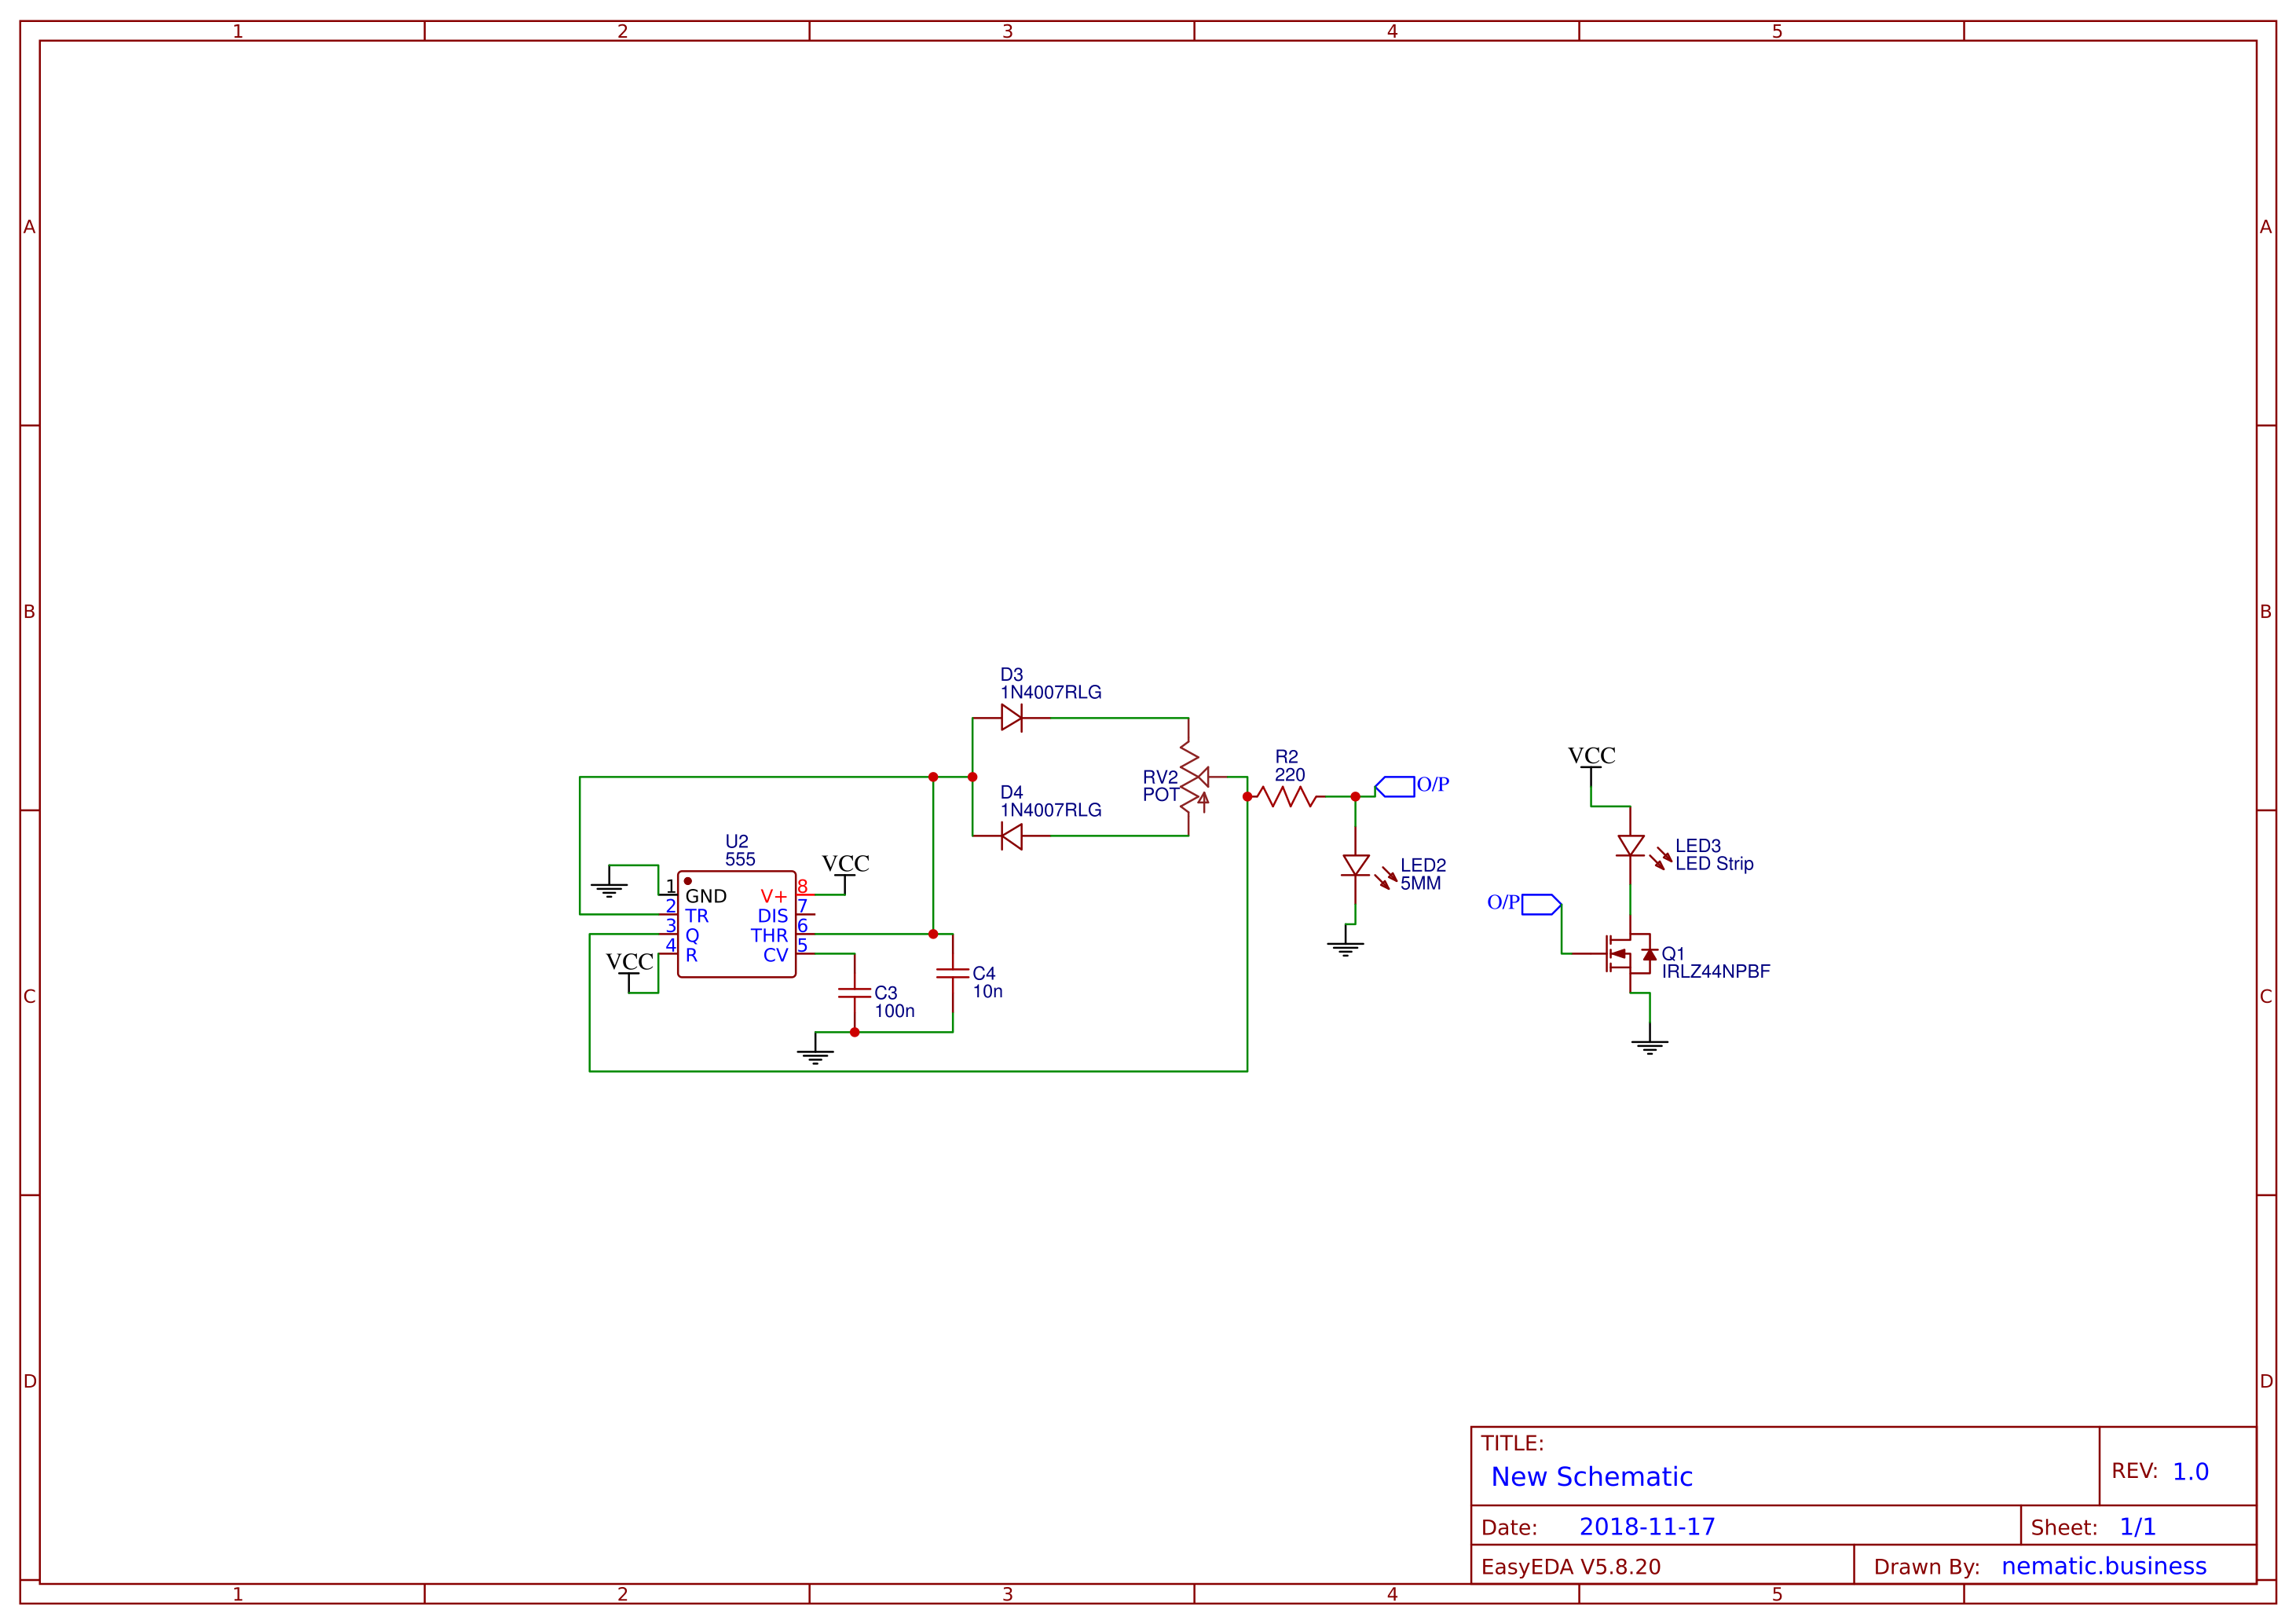The image size is (2296, 1624).
Task: Select the "R2" designator text
Action: [x=1286, y=757]
